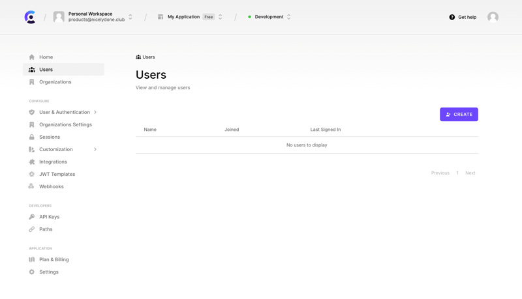This screenshot has height=299, width=522.
Task: Click the Users breadcrumb text
Action: 149,57
